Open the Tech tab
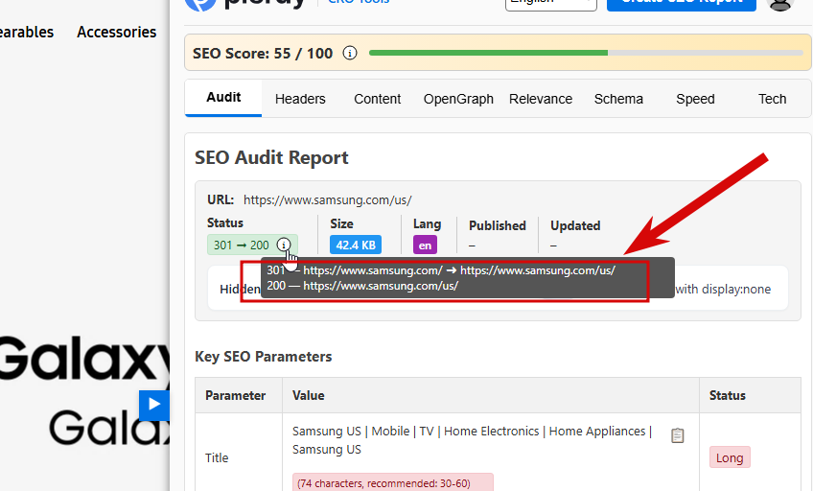Screen dimensions: 813x491 click(x=772, y=99)
